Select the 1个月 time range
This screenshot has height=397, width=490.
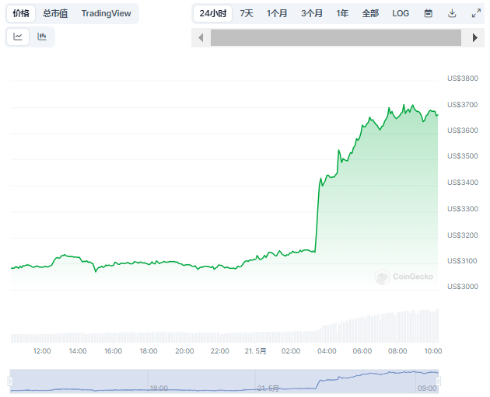click(277, 13)
